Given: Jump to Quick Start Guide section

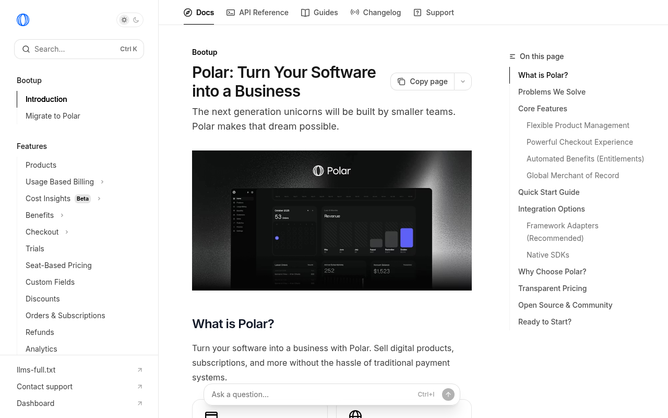Looking at the screenshot, I should [x=548, y=192].
